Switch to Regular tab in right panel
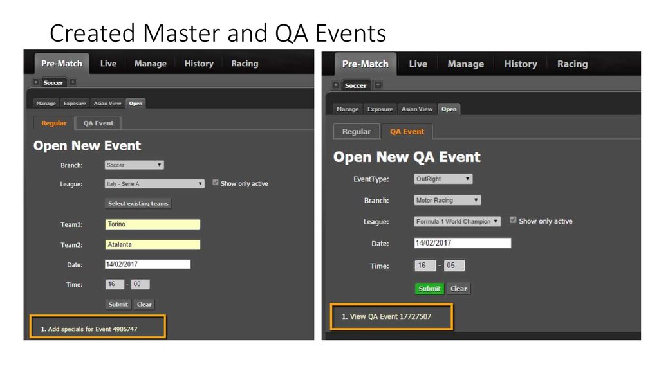The image size is (659, 369). point(357,131)
